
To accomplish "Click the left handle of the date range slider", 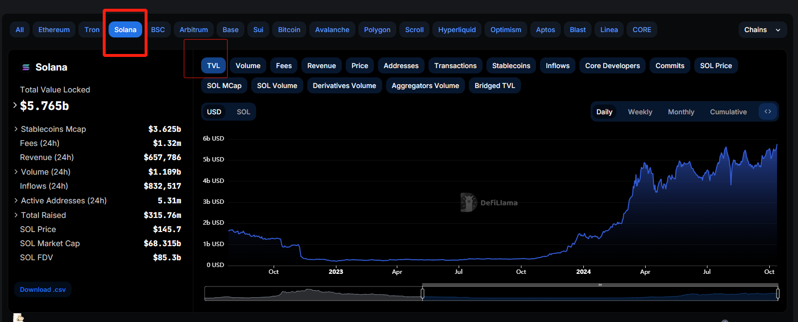I will 423,293.
